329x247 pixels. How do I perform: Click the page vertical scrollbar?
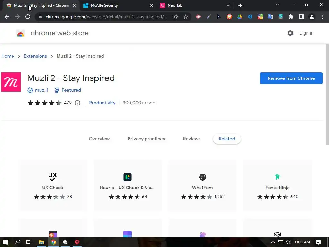click(x=327, y=95)
